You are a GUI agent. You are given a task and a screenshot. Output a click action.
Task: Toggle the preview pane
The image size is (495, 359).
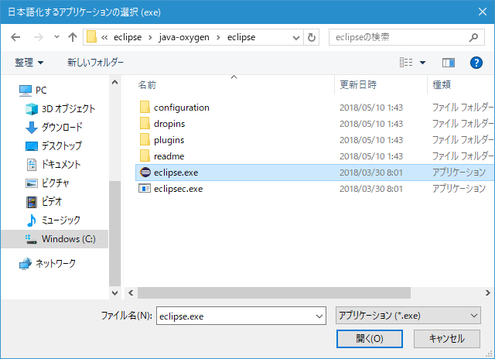point(449,63)
